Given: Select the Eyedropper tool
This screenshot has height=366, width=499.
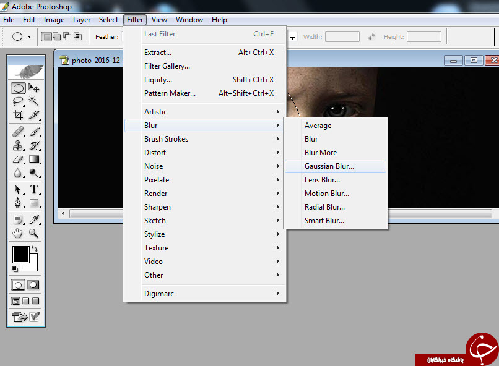Looking at the screenshot, I should [33, 219].
